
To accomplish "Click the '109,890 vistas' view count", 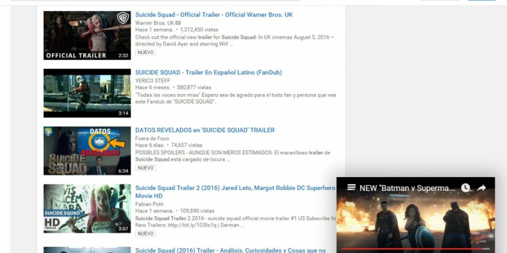I will click(x=197, y=211).
